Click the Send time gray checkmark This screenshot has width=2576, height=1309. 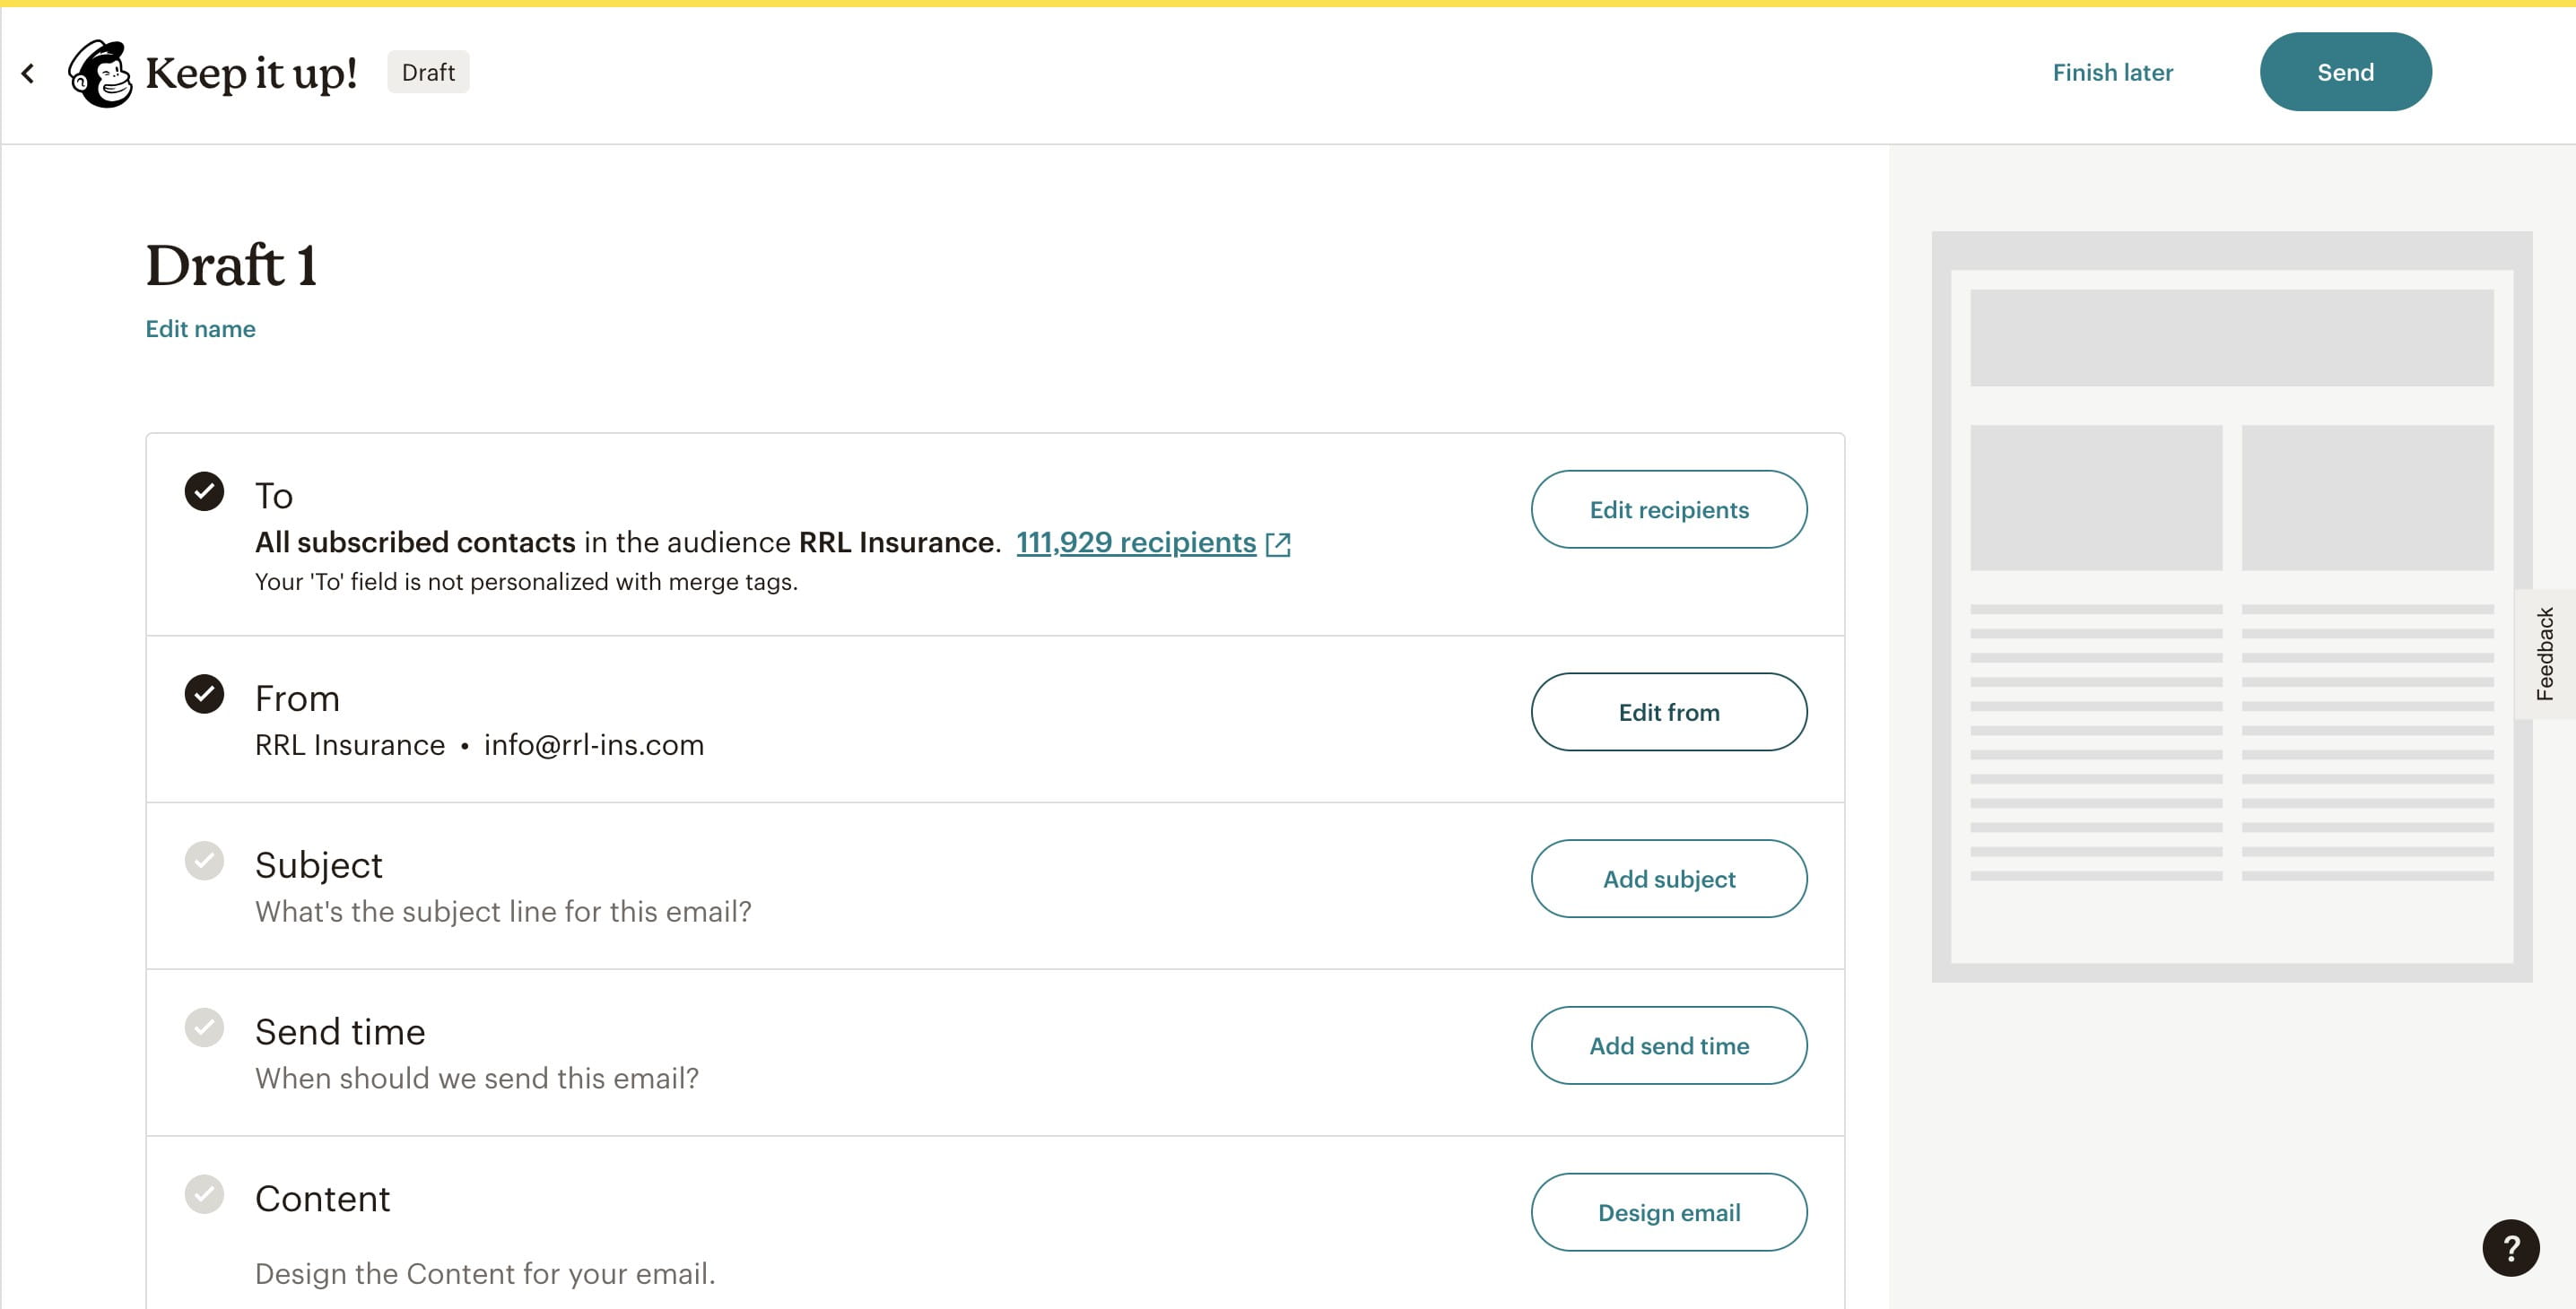point(204,1027)
